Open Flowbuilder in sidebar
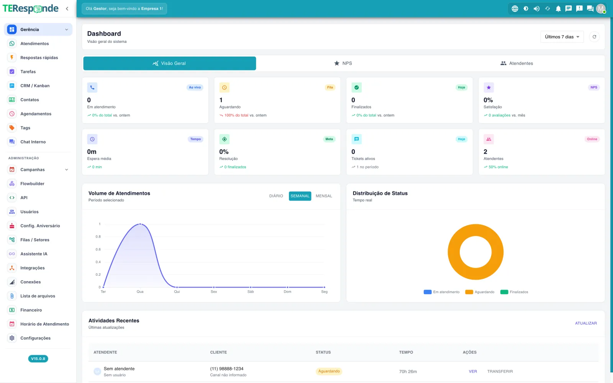 coord(38,184)
